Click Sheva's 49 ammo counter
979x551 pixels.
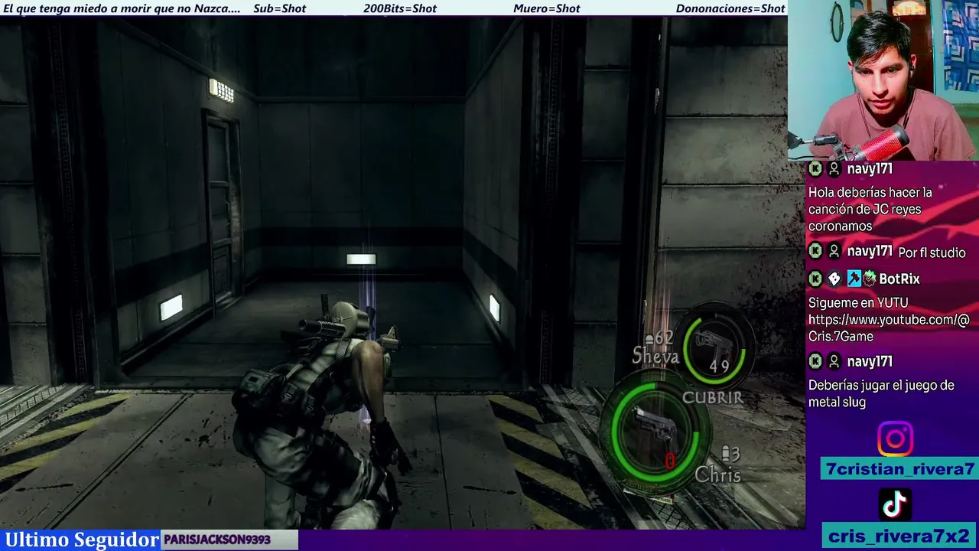tap(719, 367)
